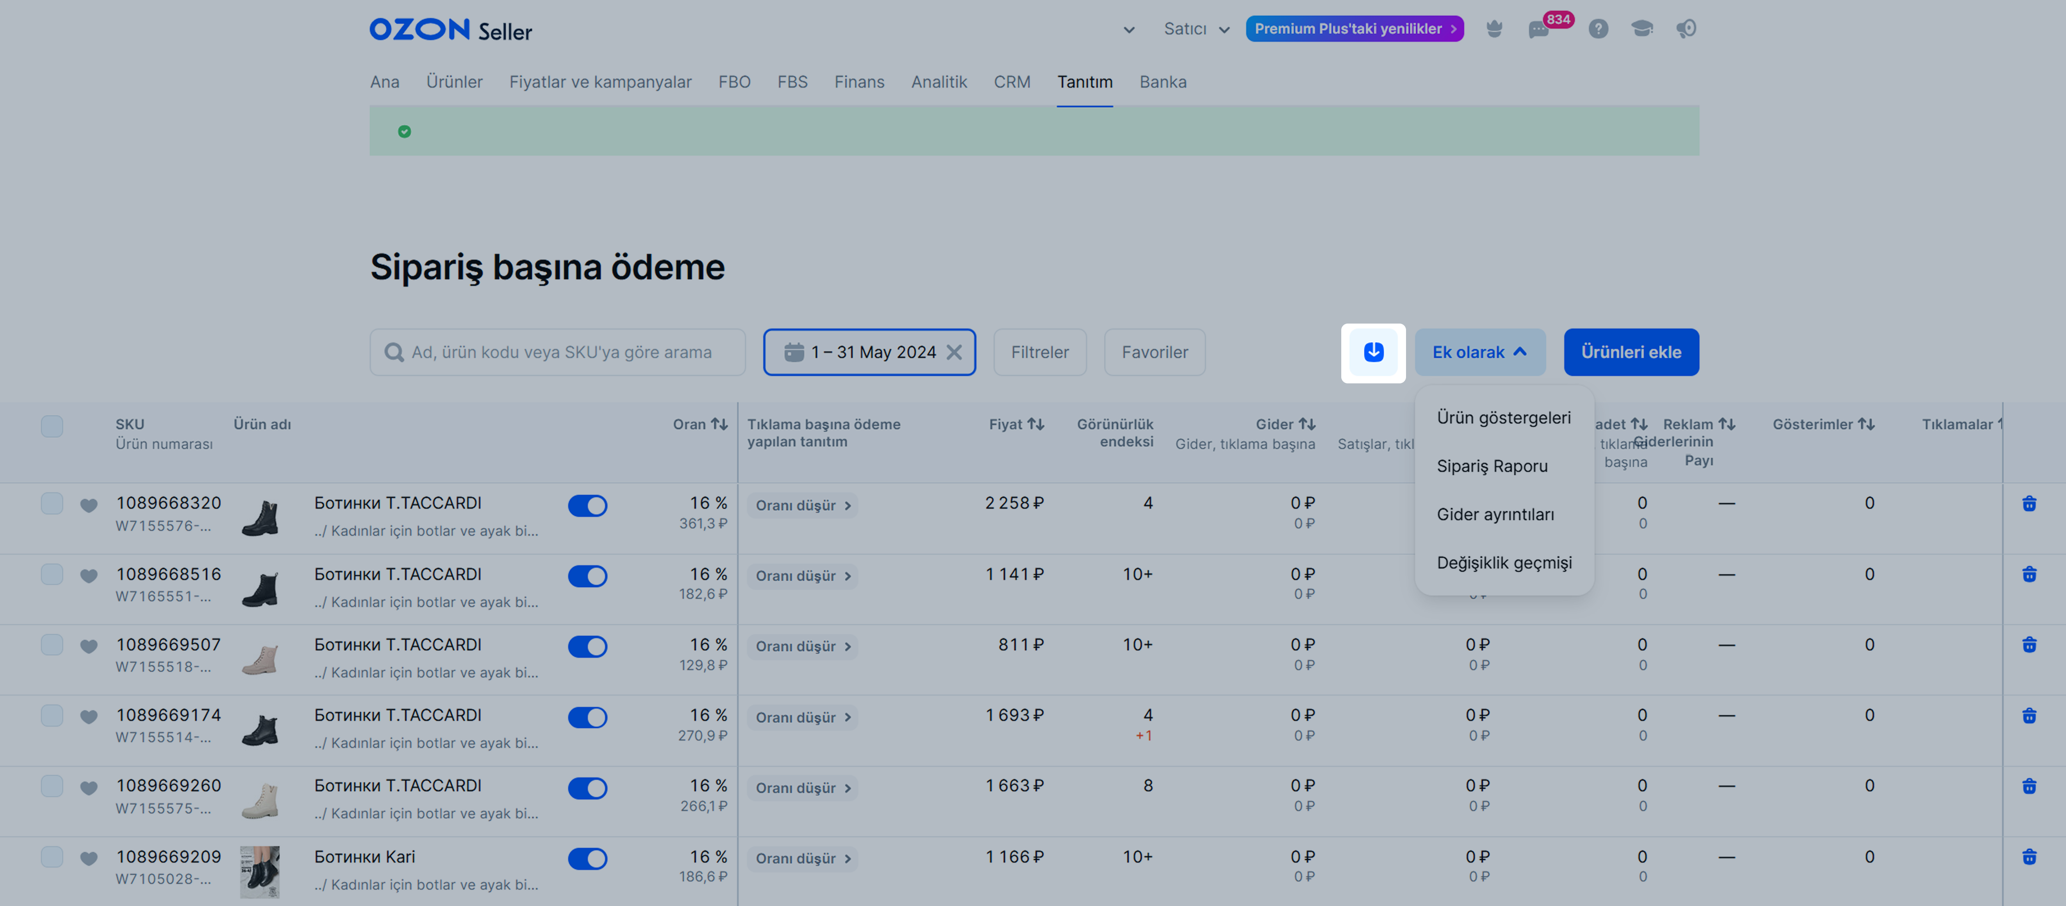Toggle promotion switch for SKU 1089669174
The height and width of the screenshot is (906, 2066).
point(587,717)
